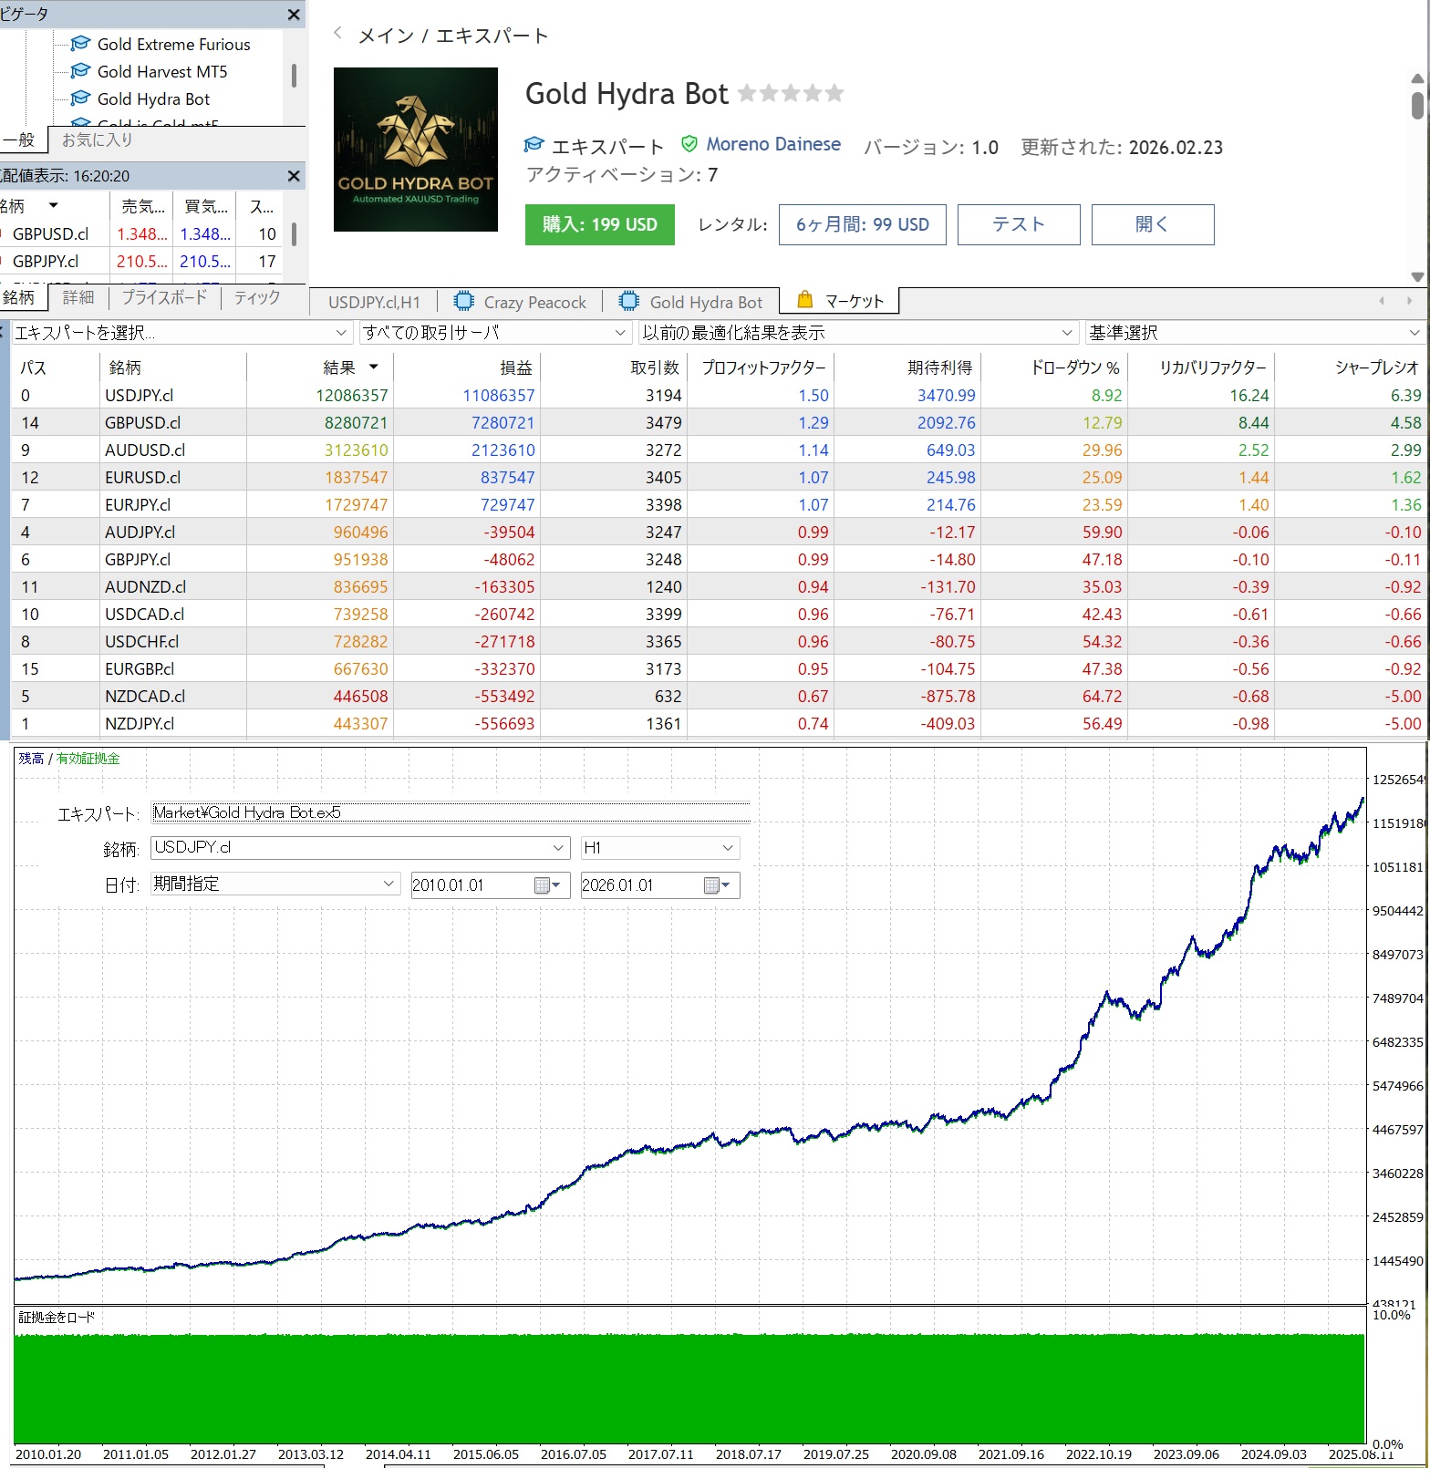Screen dimensions: 1430x1479
Task: Close the navigator panel at top left
Action: point(294,15)
